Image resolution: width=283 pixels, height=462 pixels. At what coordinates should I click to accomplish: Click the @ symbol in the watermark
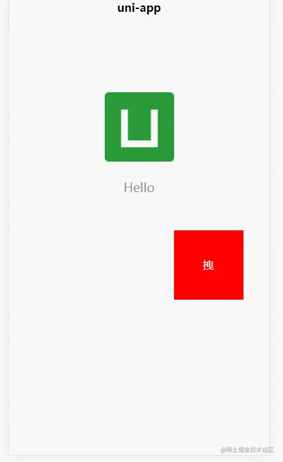pos(223,450)
